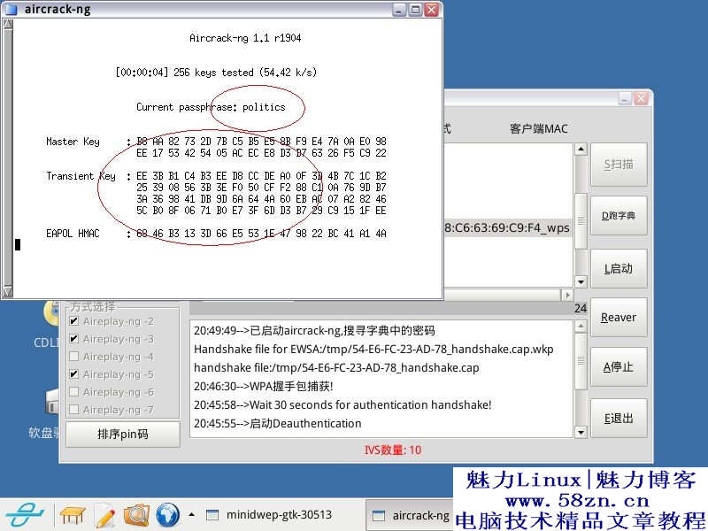Click the Current passphrase politics text
Image resolution: width=708 pixels, height=531 pixels.
point(211,107)
